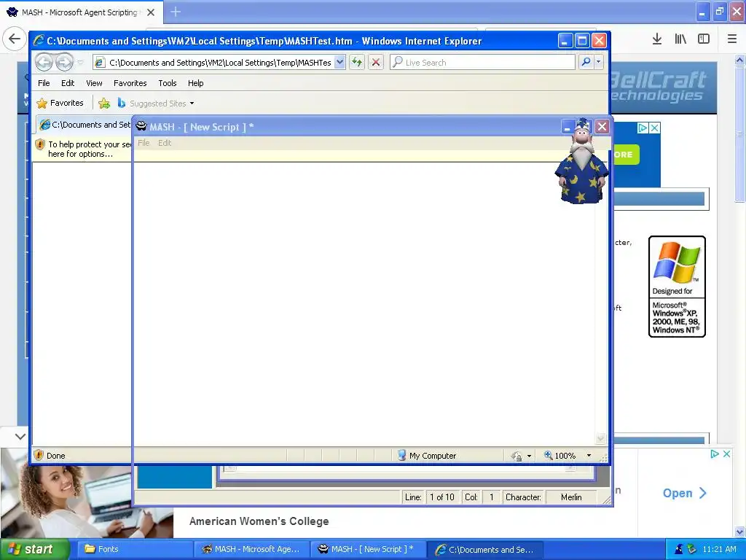This screenshot has height=560, width=746.
Task: Click the Merlin wizard agent character
Action: point(581,162)
